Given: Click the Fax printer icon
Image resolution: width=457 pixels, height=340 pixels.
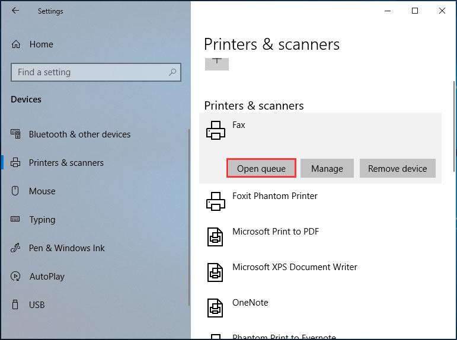Looking at the screenshot, I should point(216,130).
